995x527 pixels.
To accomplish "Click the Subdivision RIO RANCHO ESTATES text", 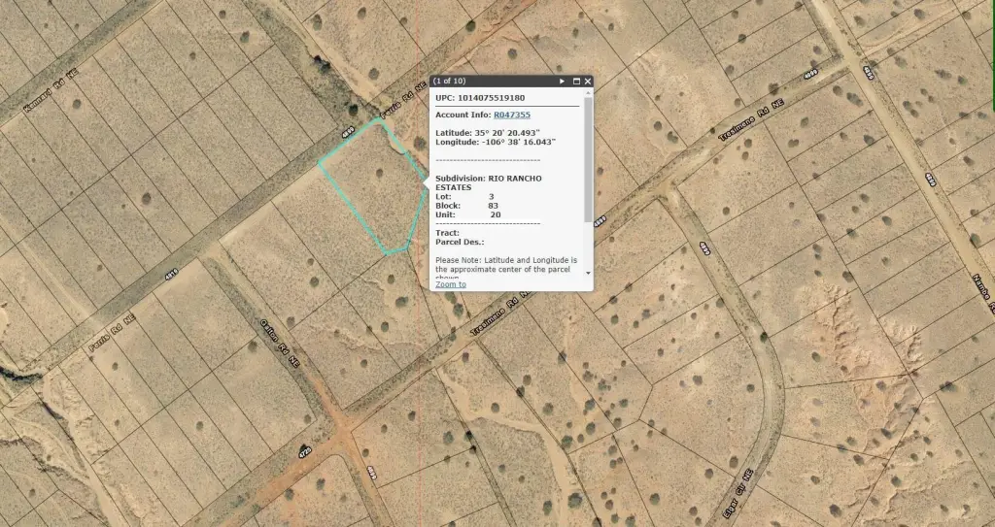I will click(488, 182).
